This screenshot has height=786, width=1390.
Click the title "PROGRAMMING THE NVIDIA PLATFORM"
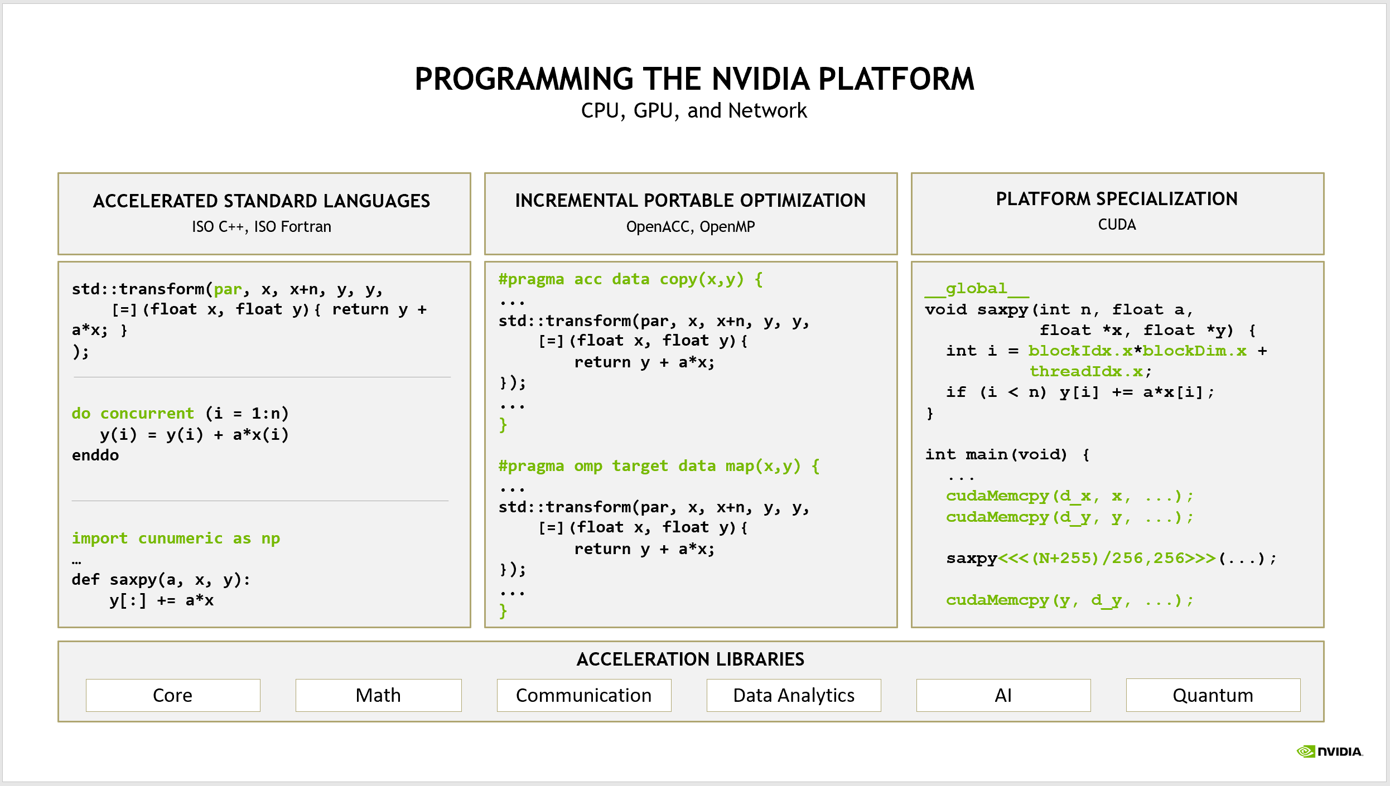point(694,79)
